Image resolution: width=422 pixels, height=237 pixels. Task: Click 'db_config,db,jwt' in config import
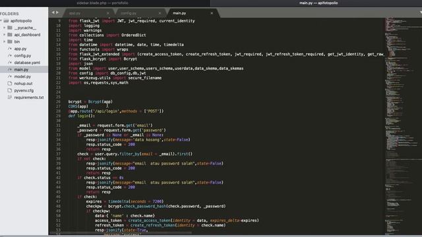(128, 73)
